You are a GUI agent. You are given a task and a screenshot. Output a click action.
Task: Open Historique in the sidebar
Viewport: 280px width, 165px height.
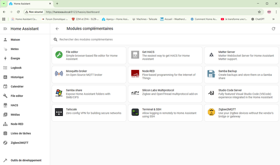pyautogui.click(x=25, y=77)
